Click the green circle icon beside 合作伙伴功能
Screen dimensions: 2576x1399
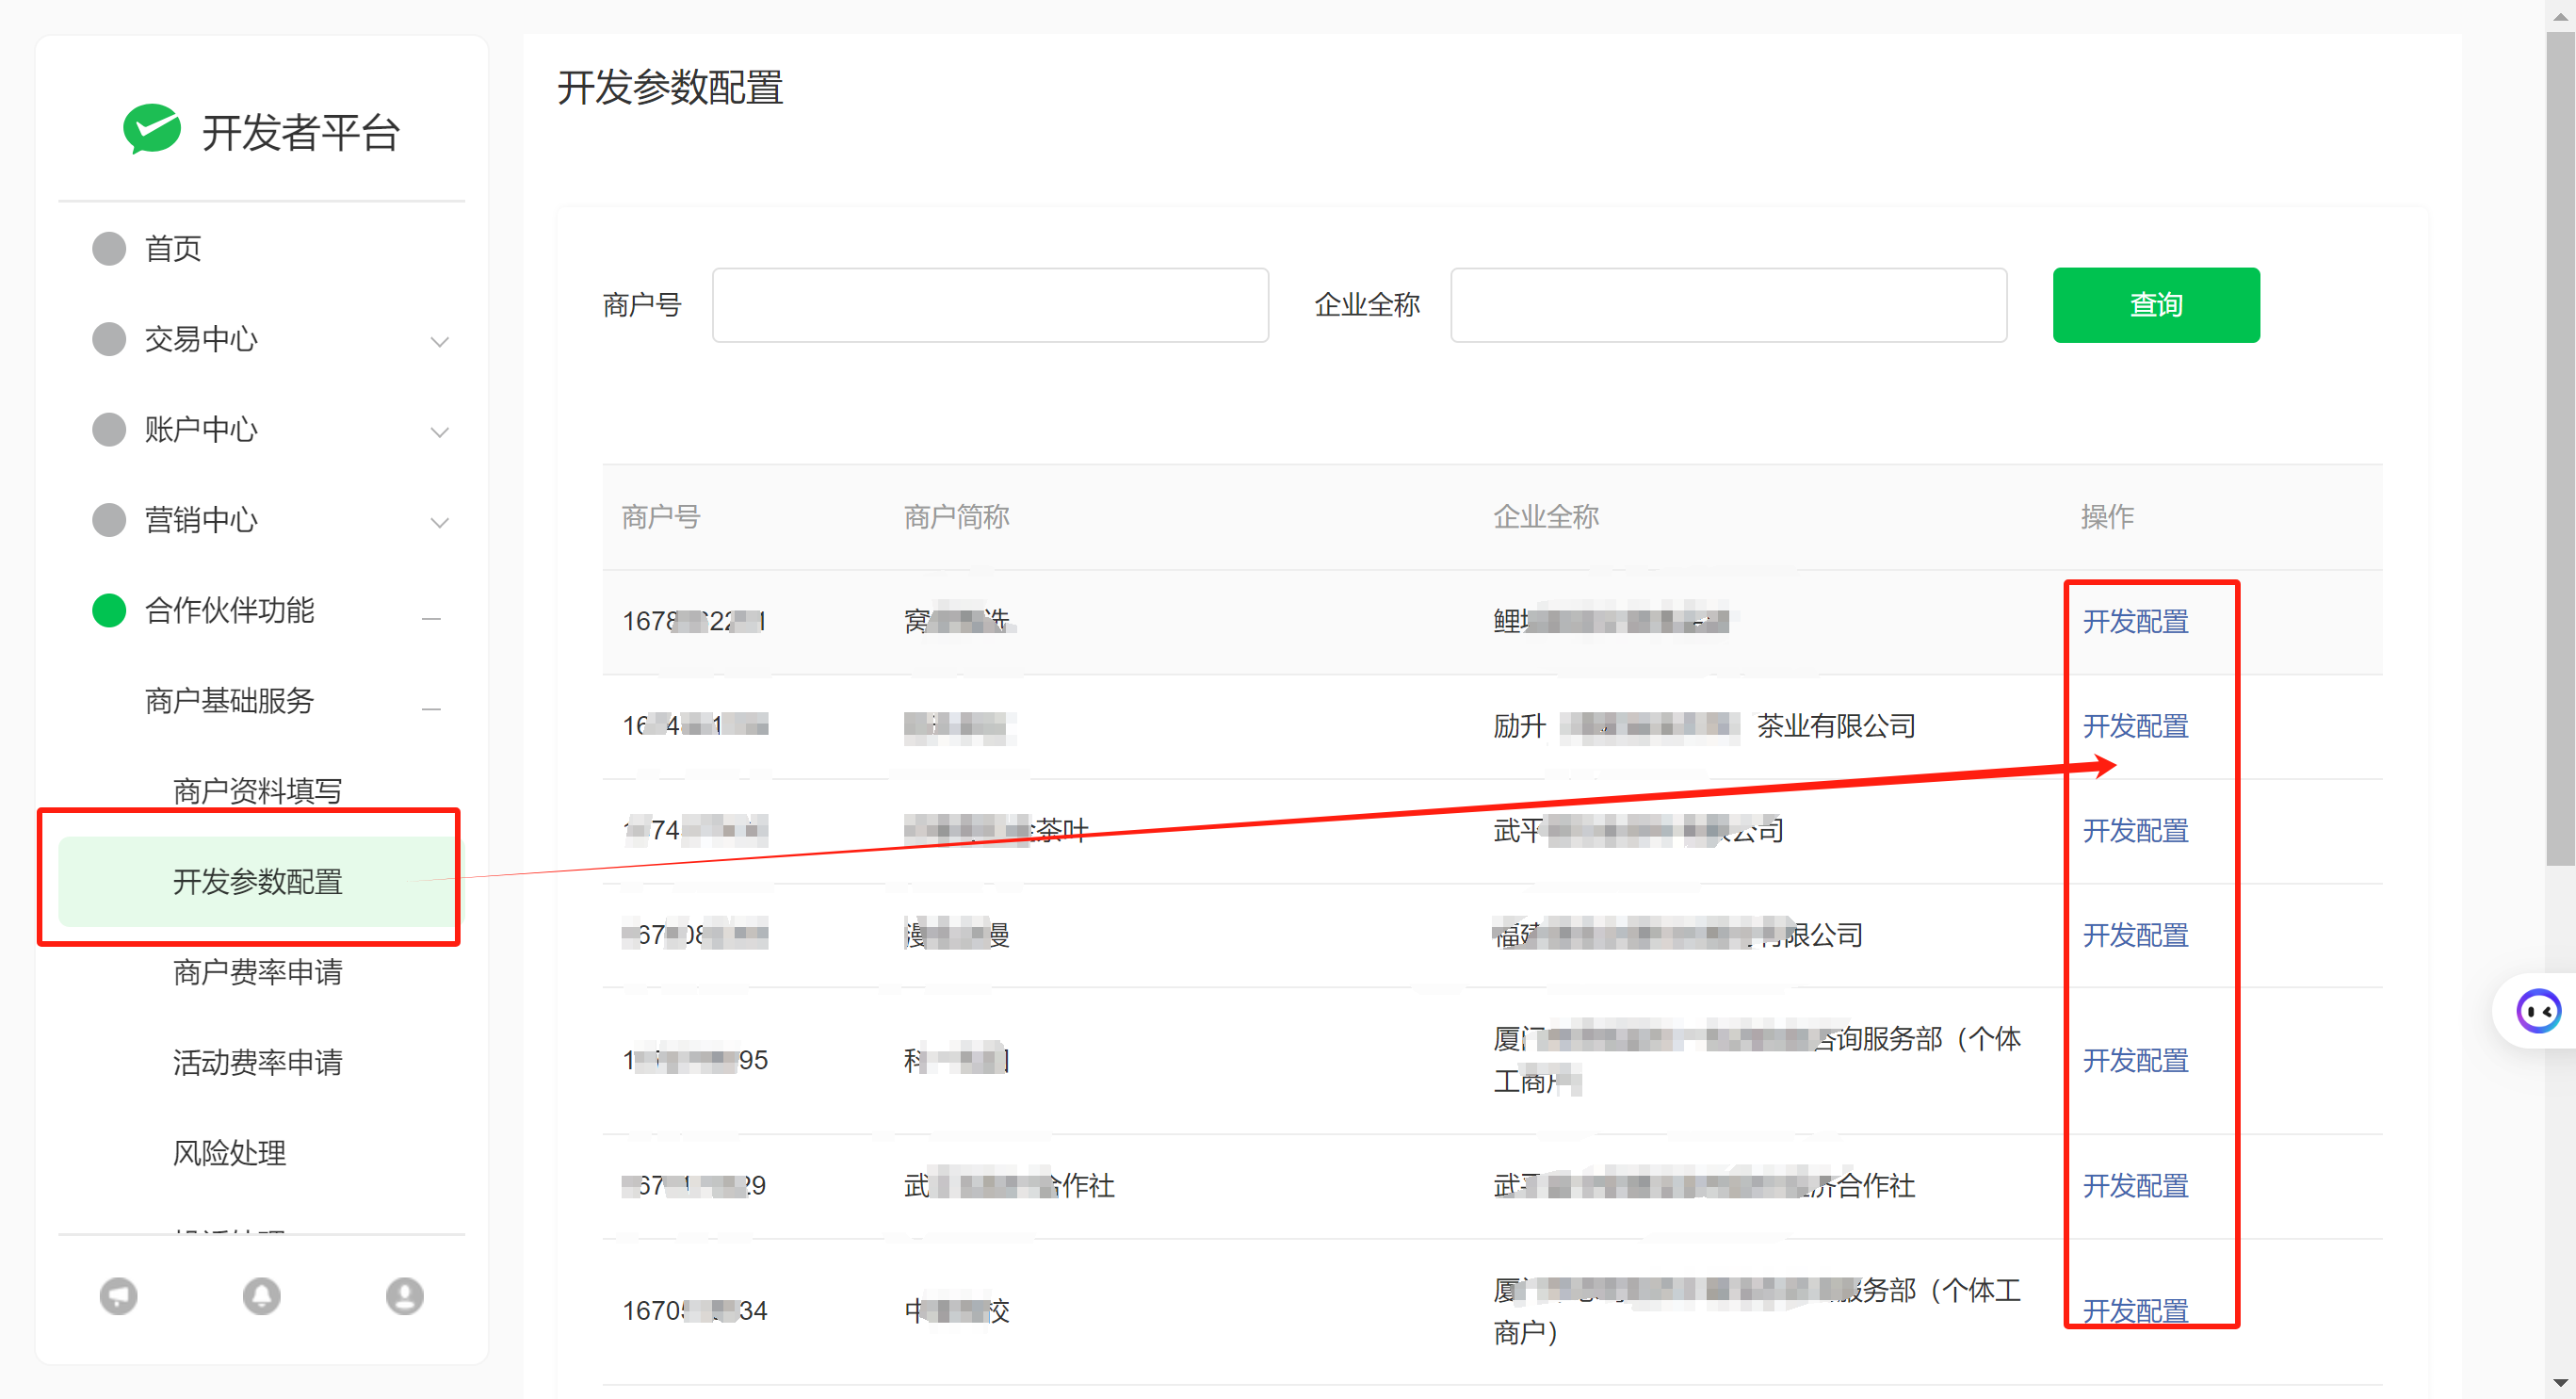pos(109,610)
